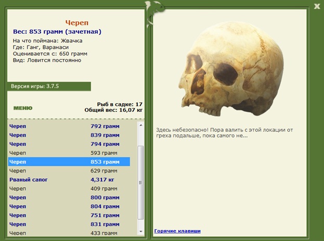Click the scrollbar down arrow in catch list
Screen dimensions: 324x241
(x=141, y=232)
